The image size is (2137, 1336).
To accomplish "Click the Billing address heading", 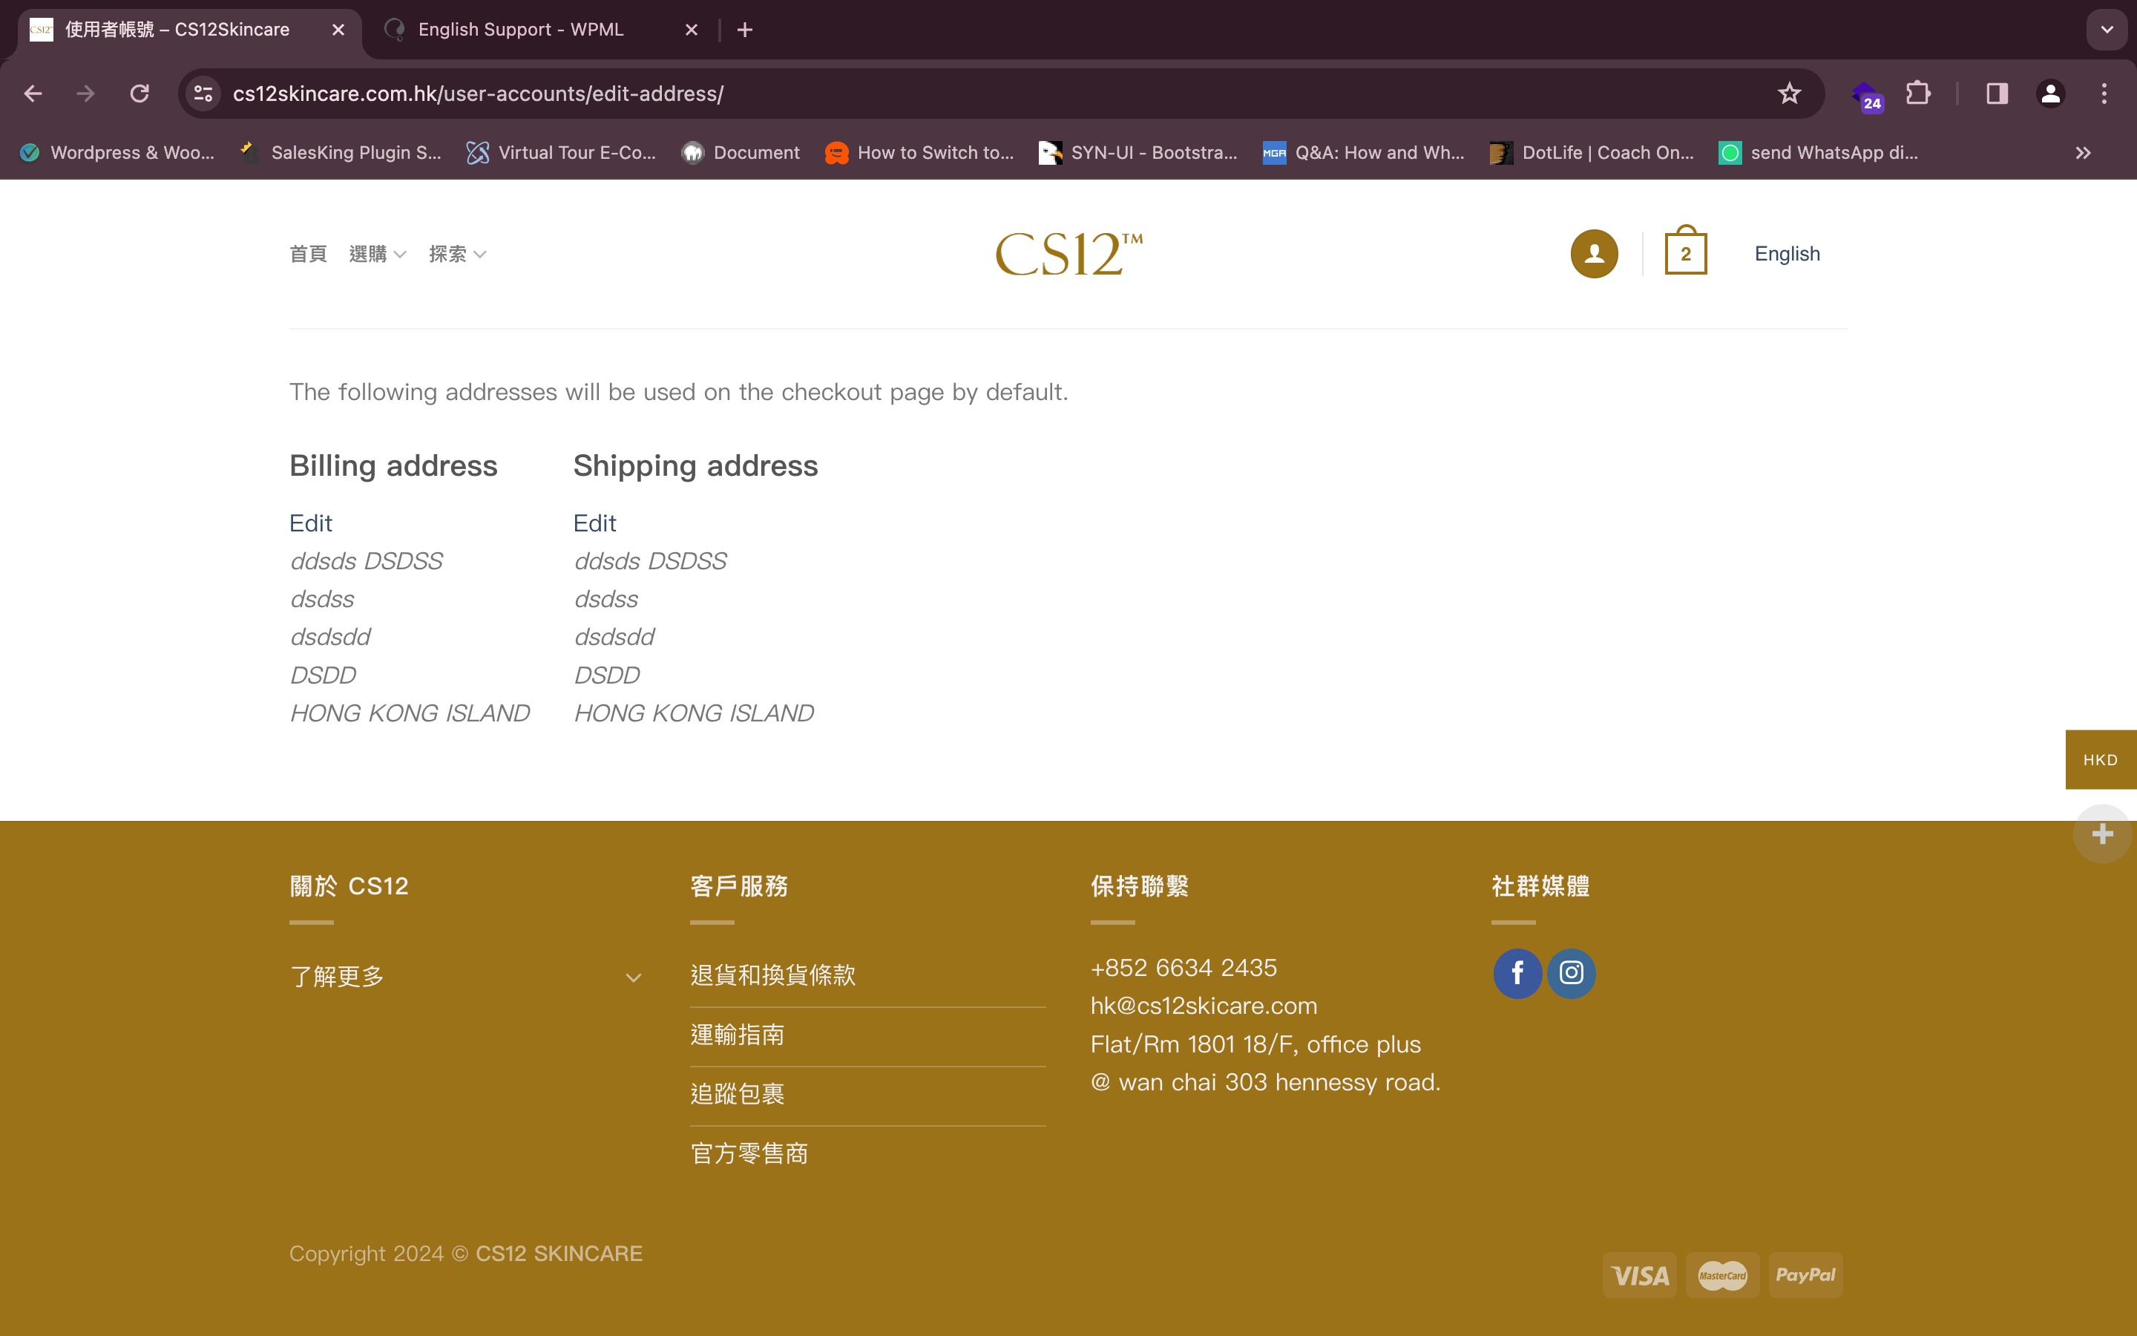I will click(393, 465).
